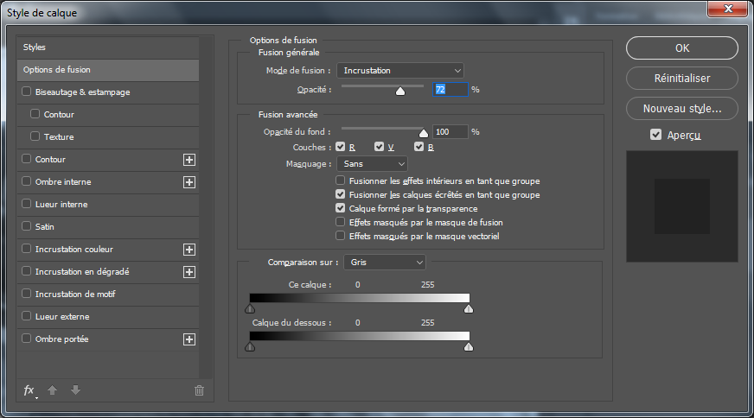Viewport: 754px width, 418px height.
Task: Enable Incrustation en dégradé checkbox
Action: (x=27, y=271)
